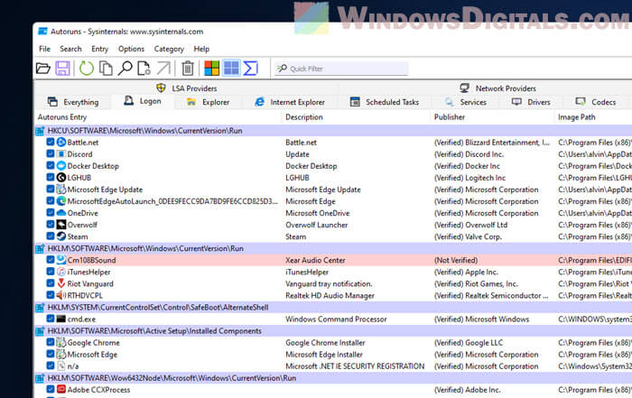Screen dimensions: 632x398
Task: Disable the Riot Vanguard checkbox
Action: coord(51,283)
